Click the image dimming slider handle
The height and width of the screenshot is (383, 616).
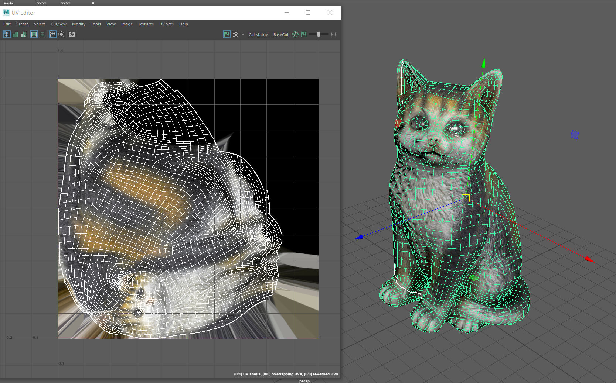point(319,34)
